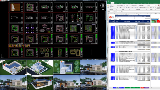The image size is (160, 90).
Task: Open Clipboard group dialog launcher
Action: pyautogui.click(x=116, y=9)
